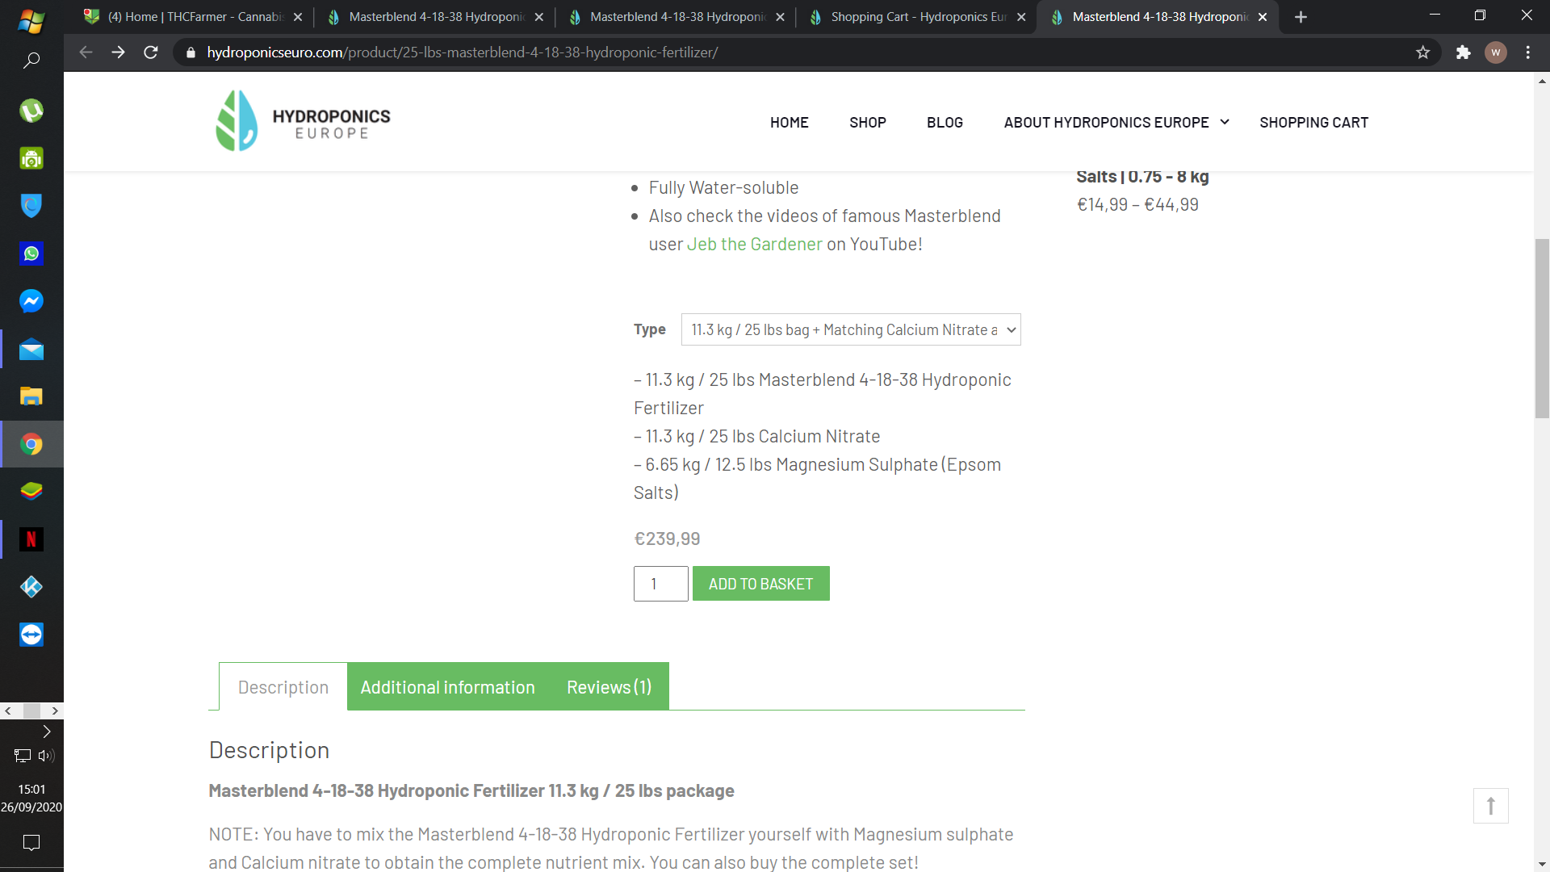The height and width of the screenshot is (872, 1550).
Task: Open the Chrome three-dot menu
Action: [x=1528, y=52]
